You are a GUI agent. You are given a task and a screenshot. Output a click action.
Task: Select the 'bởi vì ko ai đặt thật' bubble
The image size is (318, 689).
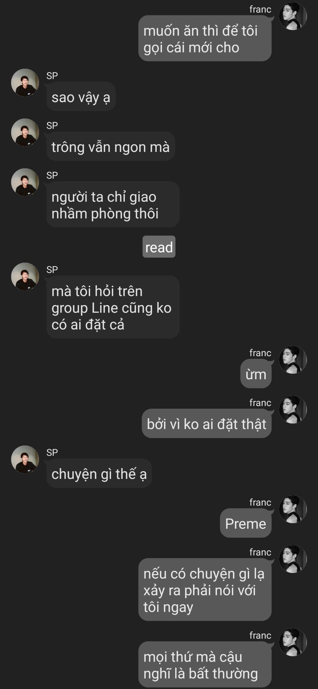206,424
